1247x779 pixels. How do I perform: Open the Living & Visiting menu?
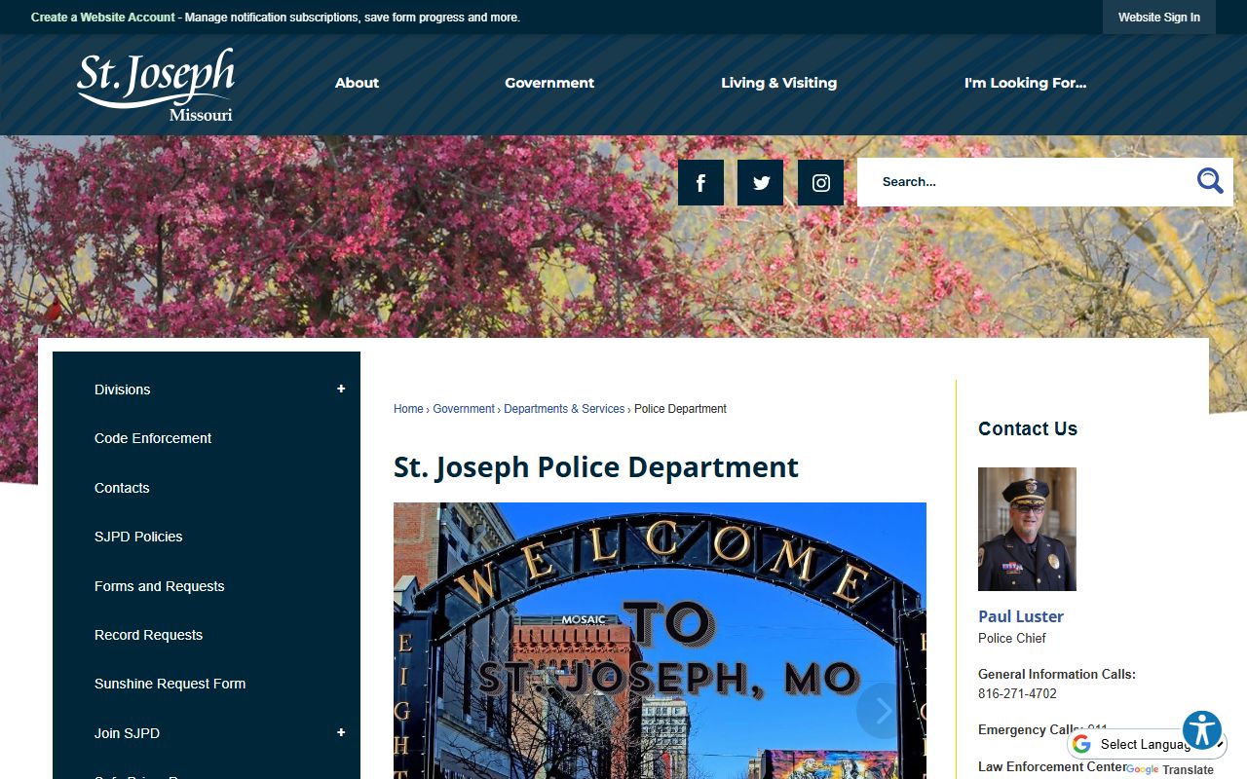(778, 83)
